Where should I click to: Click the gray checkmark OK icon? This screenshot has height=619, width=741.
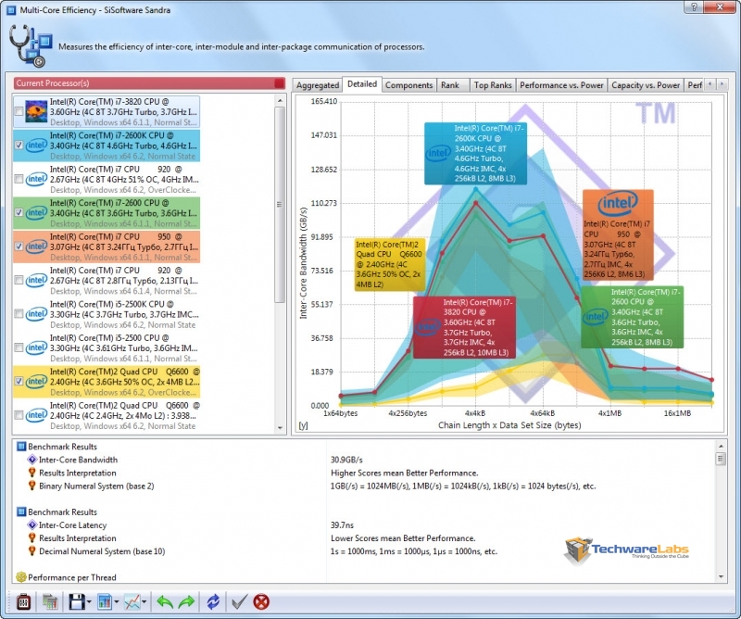coord(240,601)
